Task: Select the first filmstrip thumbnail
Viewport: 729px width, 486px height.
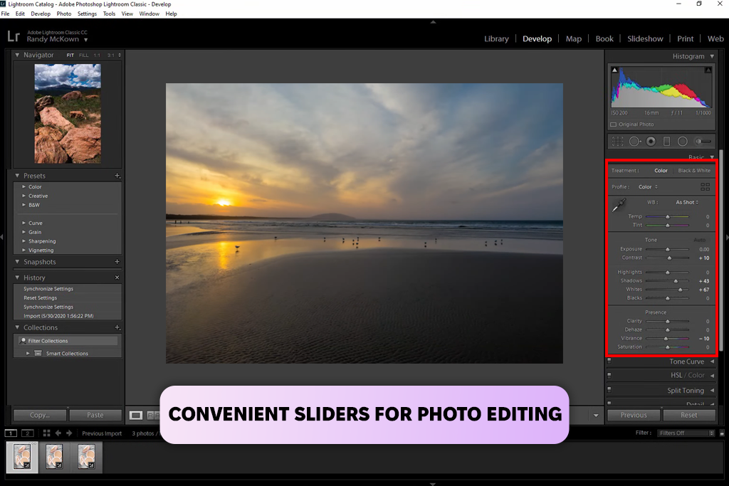Action: click(x=22, y=456)
